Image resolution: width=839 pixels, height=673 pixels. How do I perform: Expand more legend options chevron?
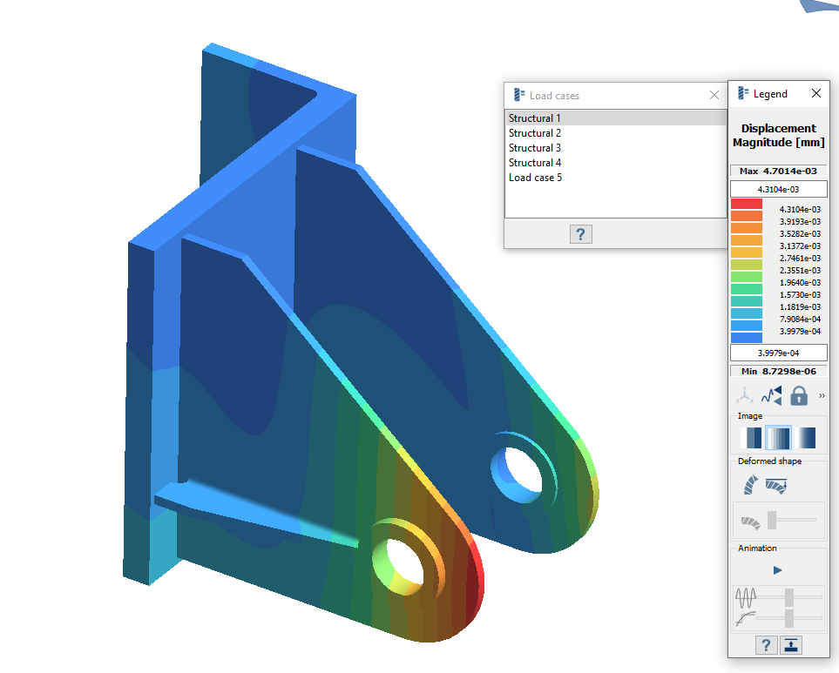pyautogui.click(x=822, y=396)
